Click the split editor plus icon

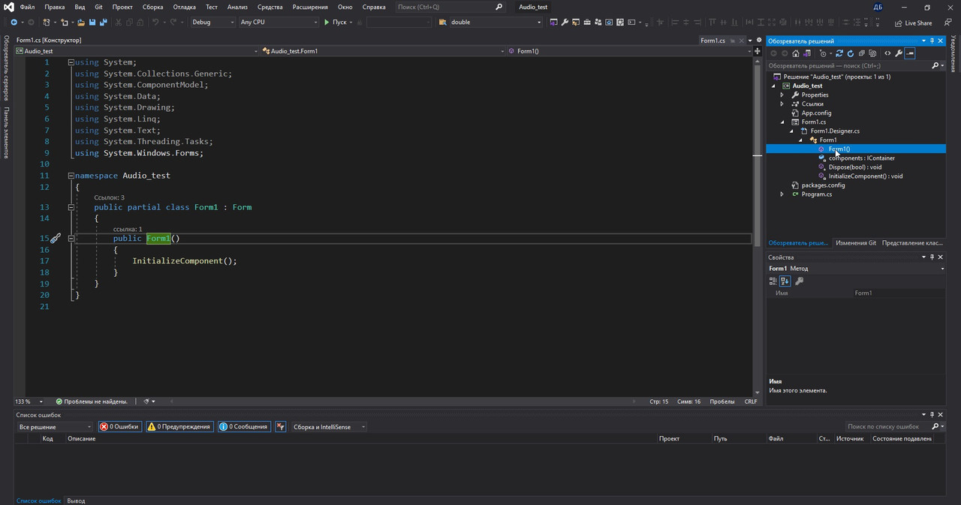758,51
